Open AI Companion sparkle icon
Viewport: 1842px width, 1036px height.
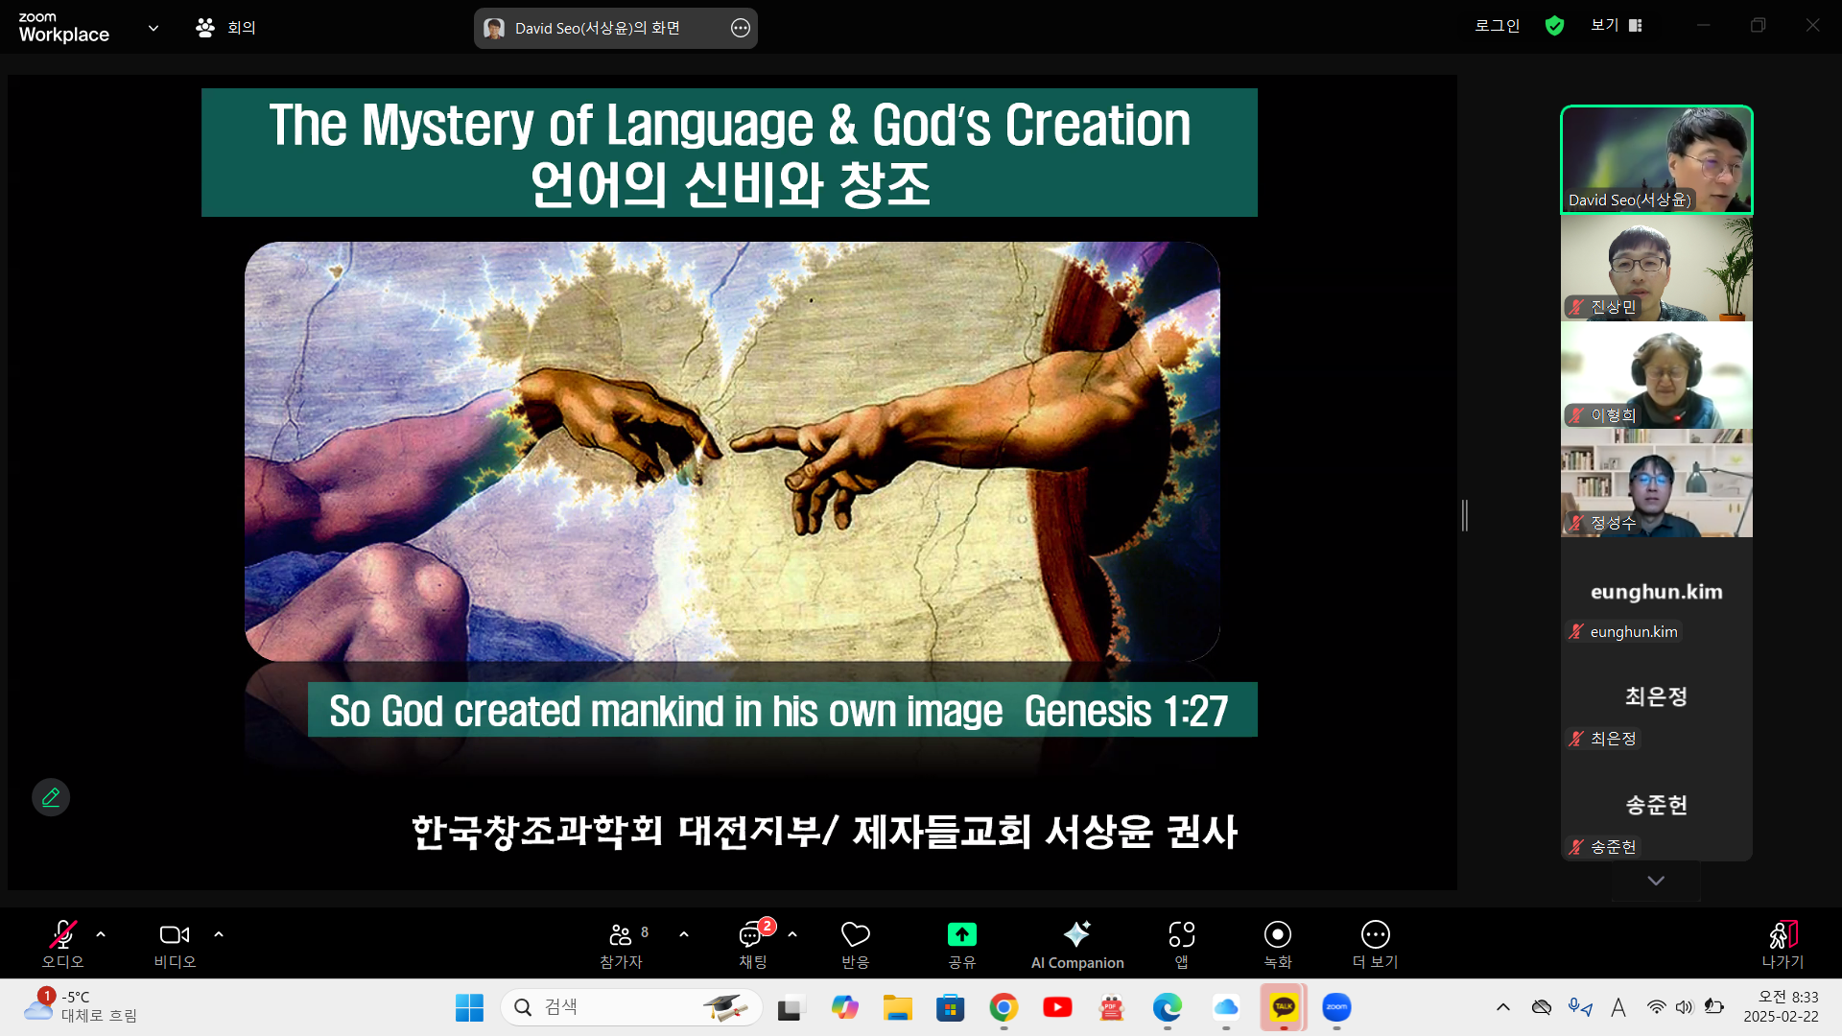[1077, 945]
